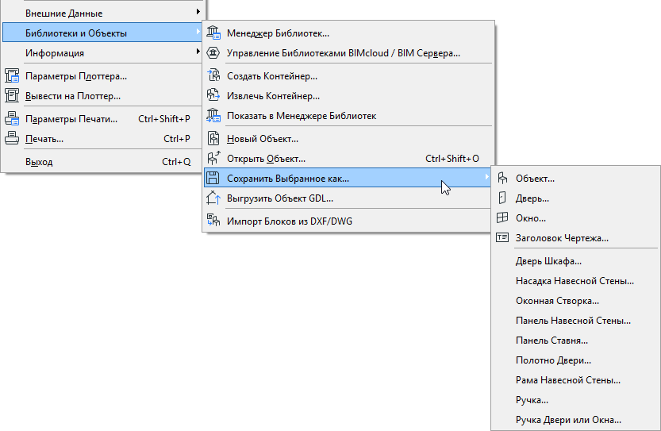Open the Внешние Данные menu entry
The image size is (661, 431).
click(x=102, y=13)
